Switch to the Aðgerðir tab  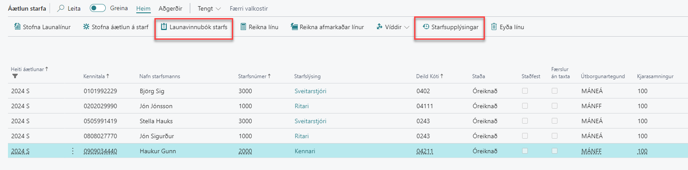[171, 8]
